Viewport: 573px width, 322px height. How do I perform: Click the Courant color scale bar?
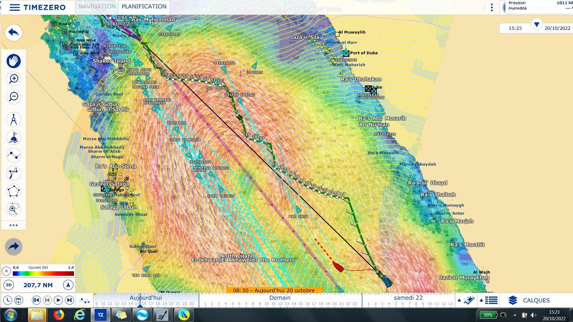click(x=43, y=274)
